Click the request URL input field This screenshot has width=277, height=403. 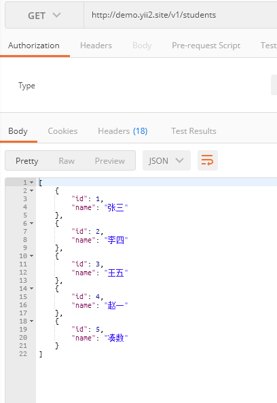181,15
